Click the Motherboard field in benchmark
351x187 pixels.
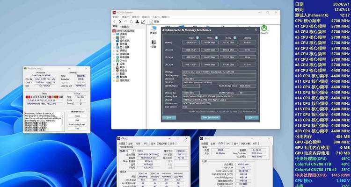tap(219, 103)
